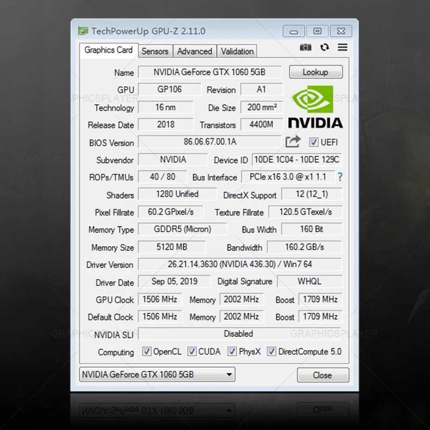This screenshot has height=430, width=430.
Task: Click the DirectX Support value 12 (12_1)
Action: [312, 194]
